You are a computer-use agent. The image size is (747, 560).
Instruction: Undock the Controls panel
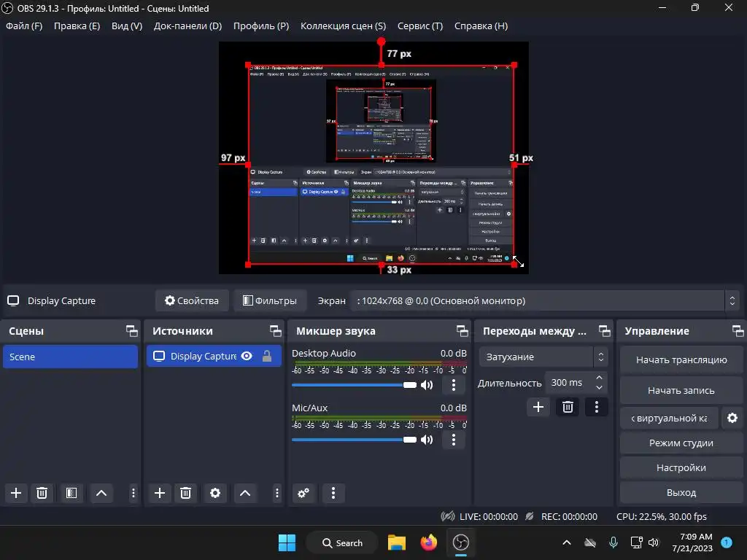click(x=738, y=331)
